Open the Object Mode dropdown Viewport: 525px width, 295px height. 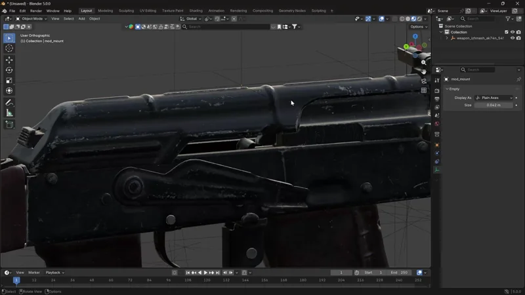click(x=32, y=19)
